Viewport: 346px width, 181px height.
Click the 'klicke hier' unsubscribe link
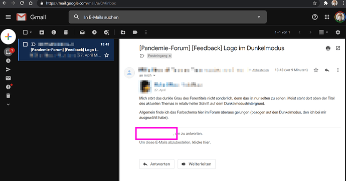[201, 142]
